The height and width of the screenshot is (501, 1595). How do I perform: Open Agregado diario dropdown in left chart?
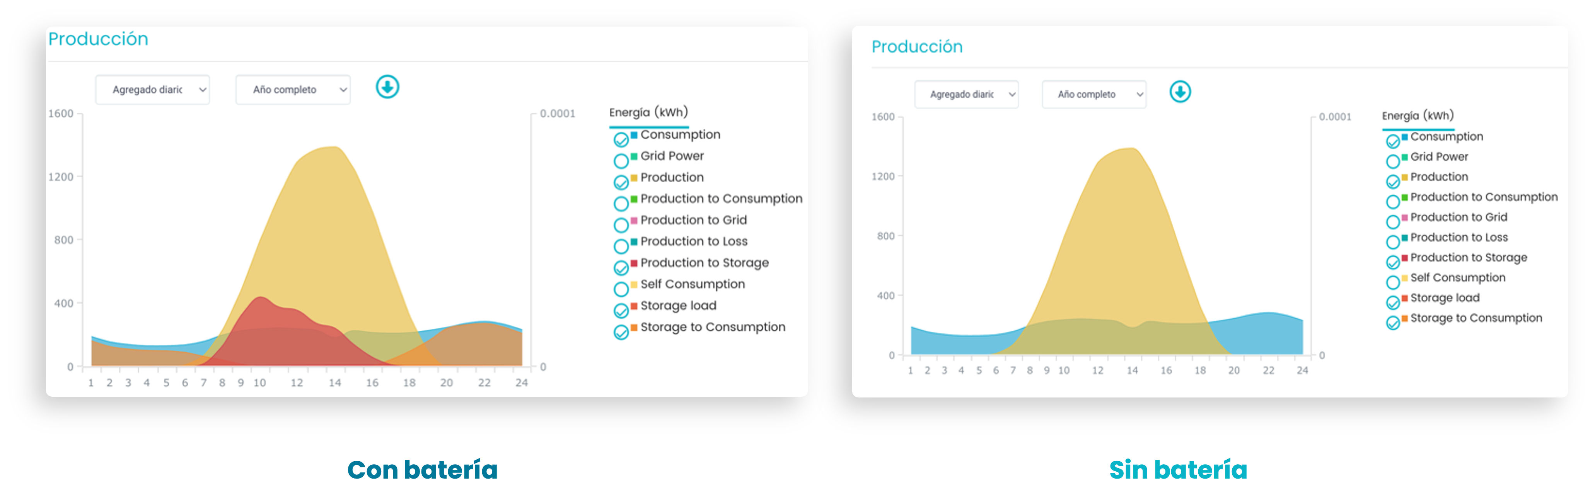tap(152, 90)
